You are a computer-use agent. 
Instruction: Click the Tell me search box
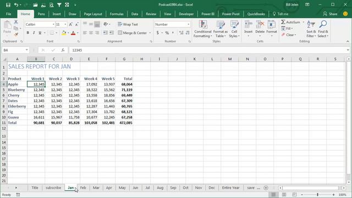tap(280, 14)
